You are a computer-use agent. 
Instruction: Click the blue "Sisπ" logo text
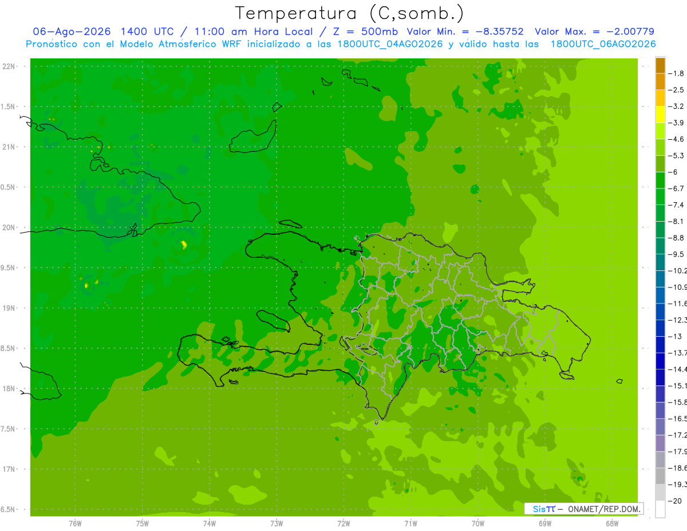pos(544,509)
